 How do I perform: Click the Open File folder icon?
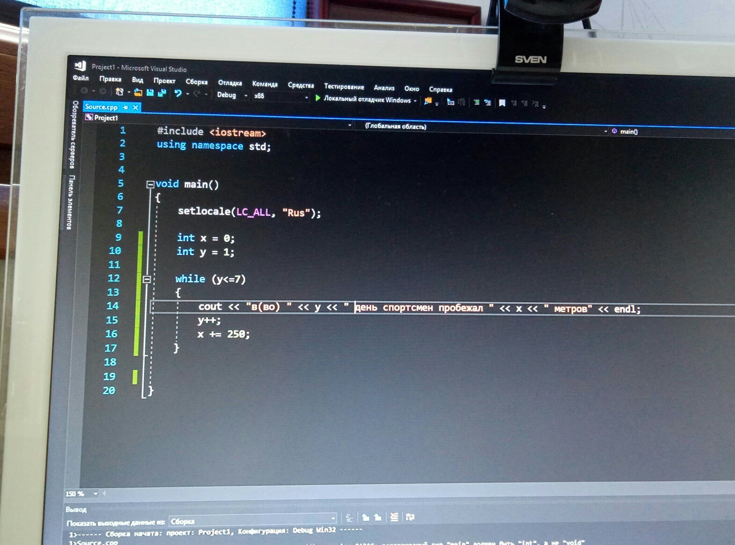click(138, 93)
